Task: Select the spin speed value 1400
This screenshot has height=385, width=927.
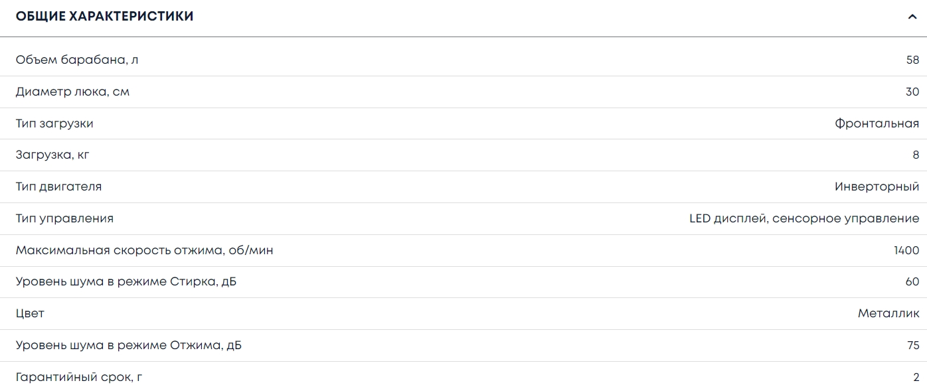Action: (x=906, y=250)
